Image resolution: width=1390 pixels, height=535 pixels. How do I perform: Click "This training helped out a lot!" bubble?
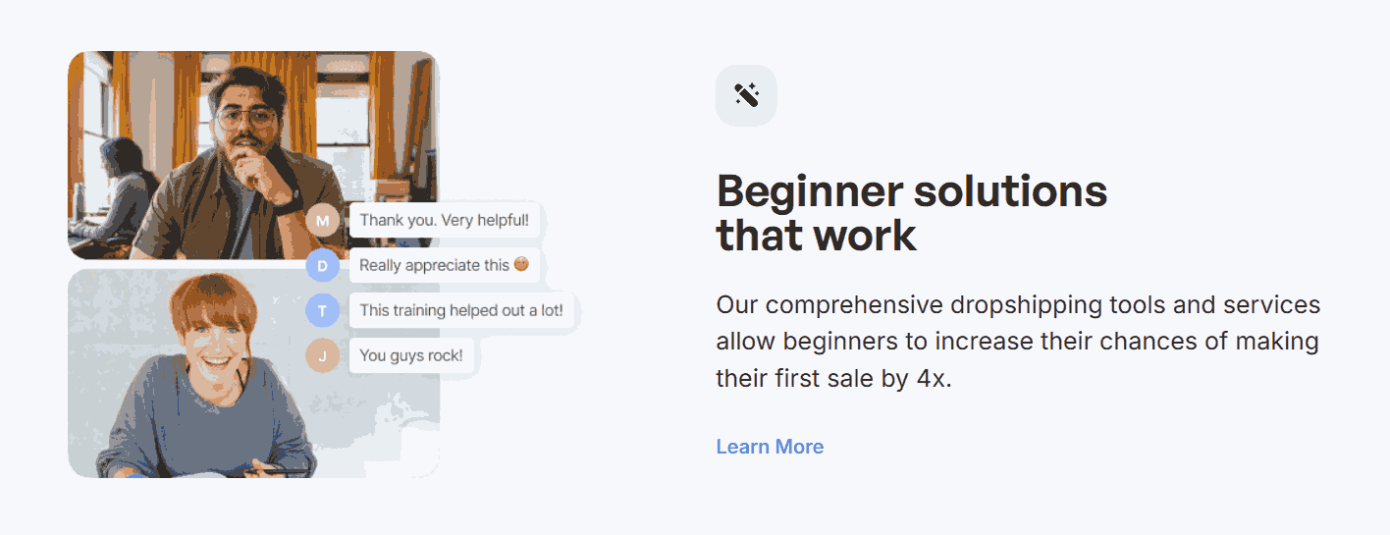[460, 310]
